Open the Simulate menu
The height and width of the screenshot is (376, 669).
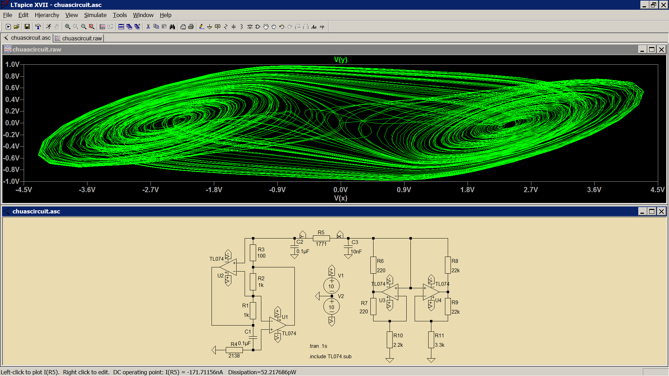click(95, 15)
